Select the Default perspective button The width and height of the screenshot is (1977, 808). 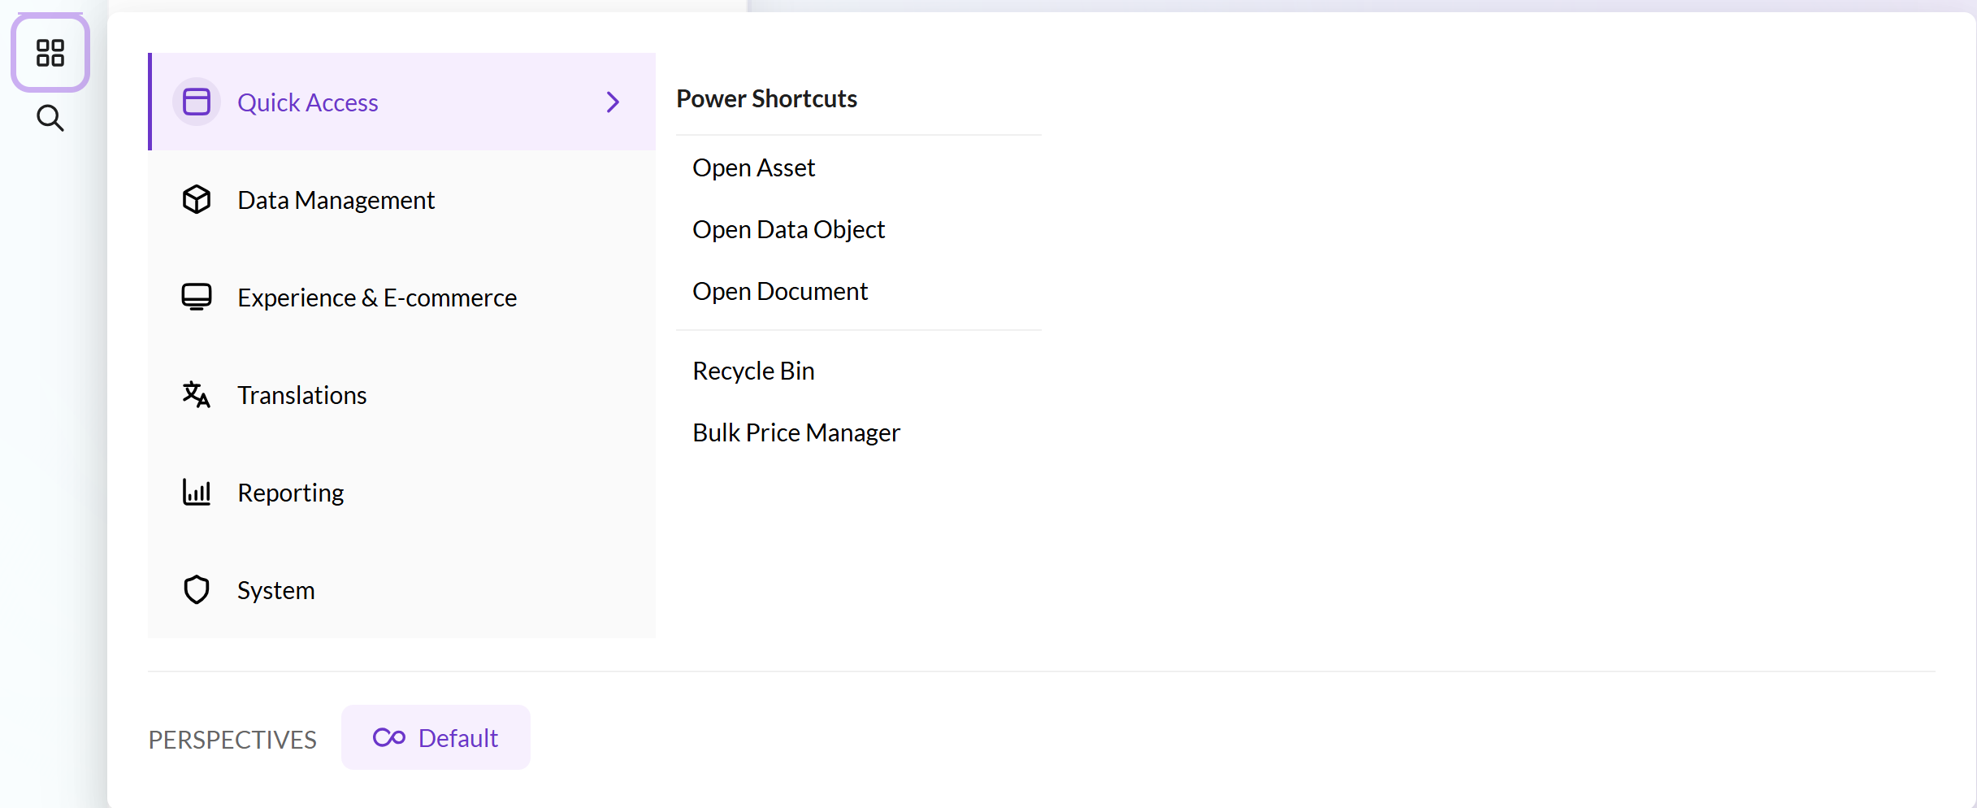436,738
